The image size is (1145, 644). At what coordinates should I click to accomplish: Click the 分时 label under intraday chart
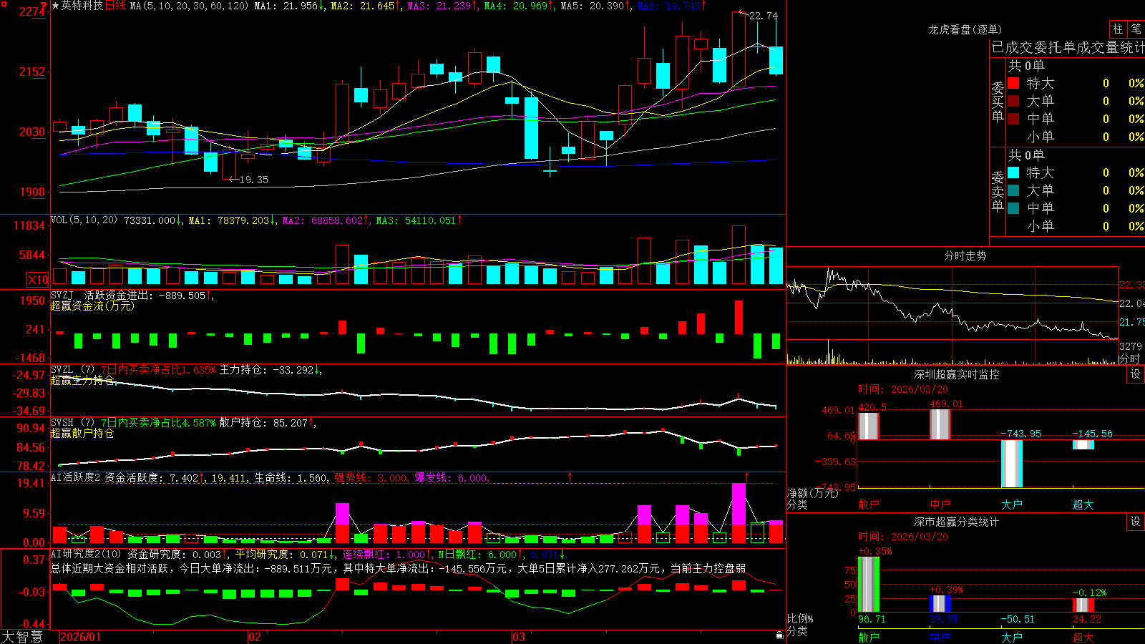click(x=1130, y=358)
